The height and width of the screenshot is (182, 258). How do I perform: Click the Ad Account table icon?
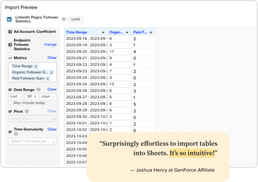point(10,32)
